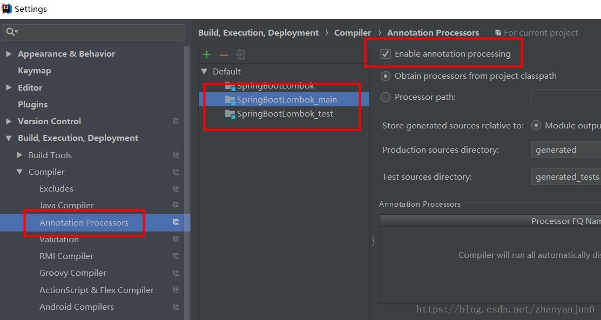
Task: Click the copy icon beside Annotation Processors
Action: coord(176,222)
